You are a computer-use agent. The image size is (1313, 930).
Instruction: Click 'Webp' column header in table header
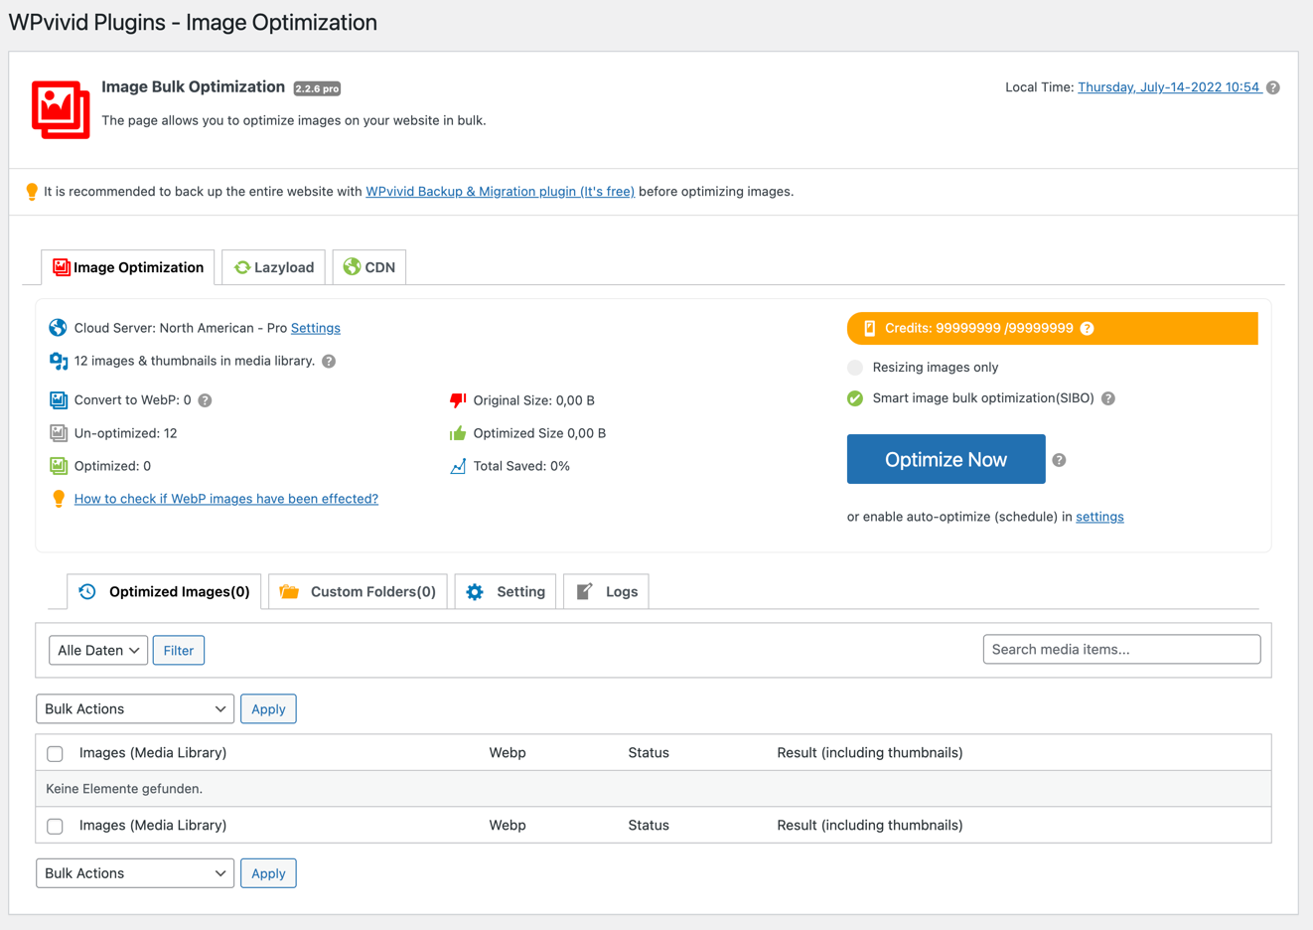point(508,752)
